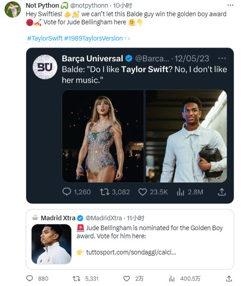Open the #TaylorSwift hashtag

[x=45, y=38]
